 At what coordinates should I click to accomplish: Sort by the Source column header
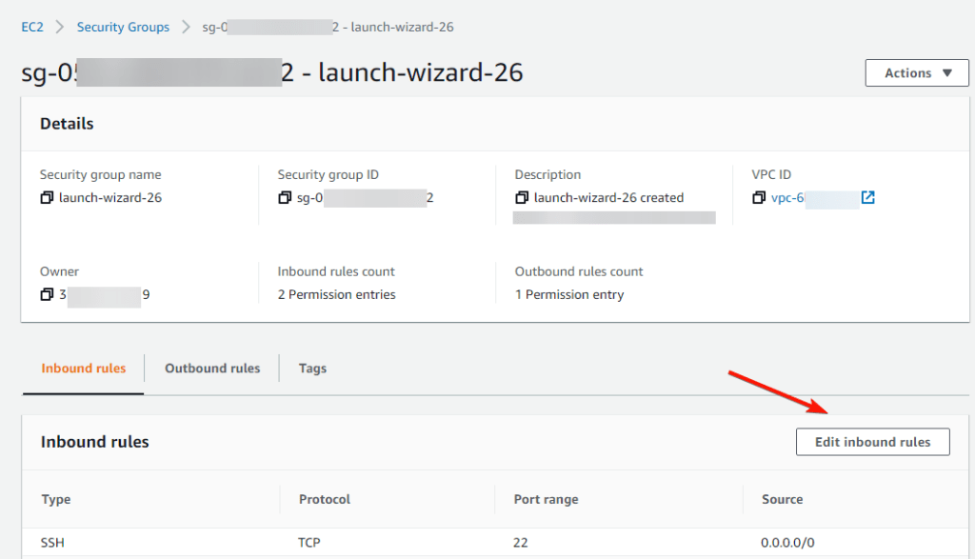click(782, 499)
